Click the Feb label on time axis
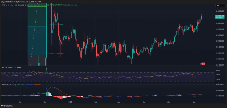Screen dimensions: 227x108 [x=95, y=102]
